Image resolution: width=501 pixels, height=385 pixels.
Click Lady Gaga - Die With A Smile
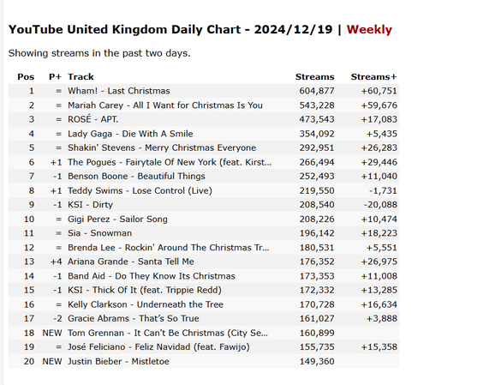coord(130,134)
